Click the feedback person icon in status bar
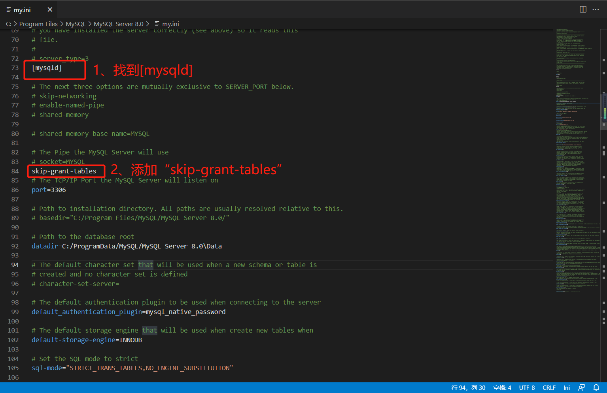607x393 pixels. (582, 387)
